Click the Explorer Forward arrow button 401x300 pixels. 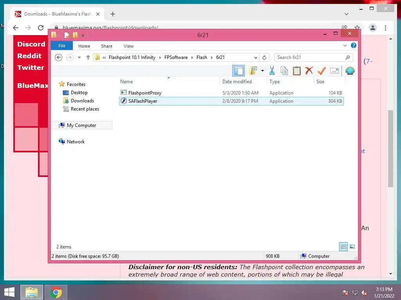pyautogui.click(x=70, y=57)
